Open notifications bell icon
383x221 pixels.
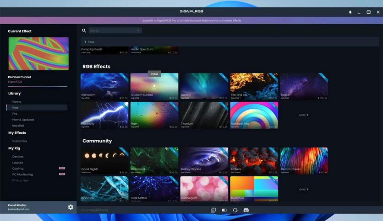tap(350, 12)
